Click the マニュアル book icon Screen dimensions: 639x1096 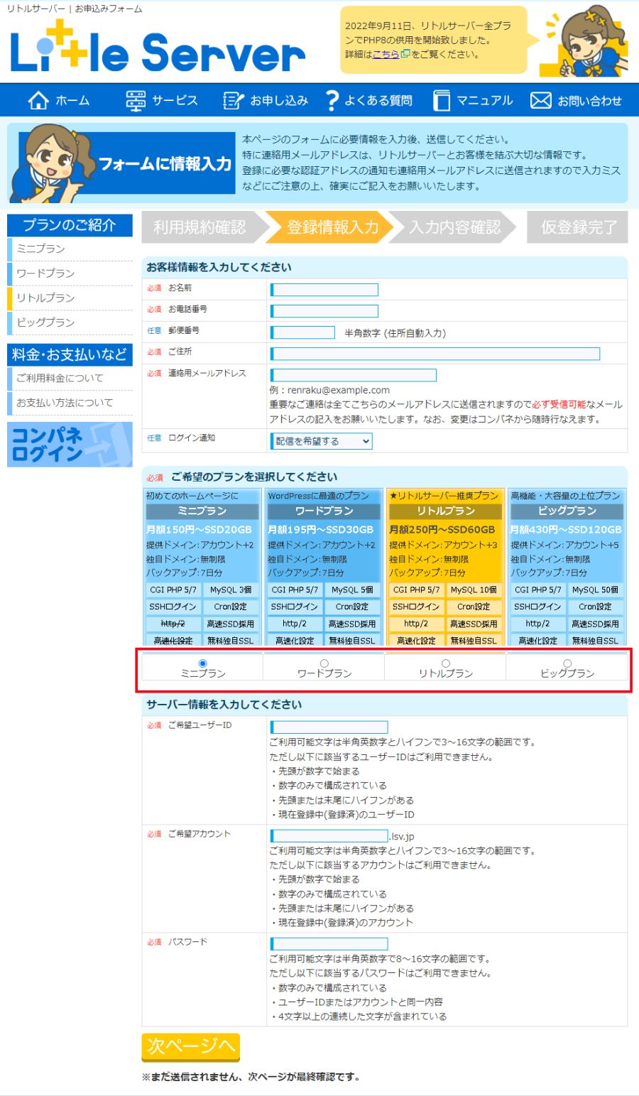coord(441,100)
